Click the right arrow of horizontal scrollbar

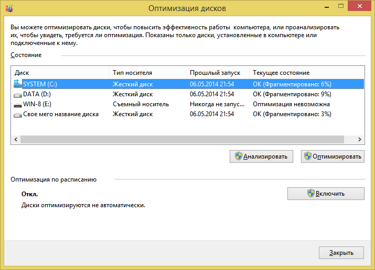click(x=360, y=140)
